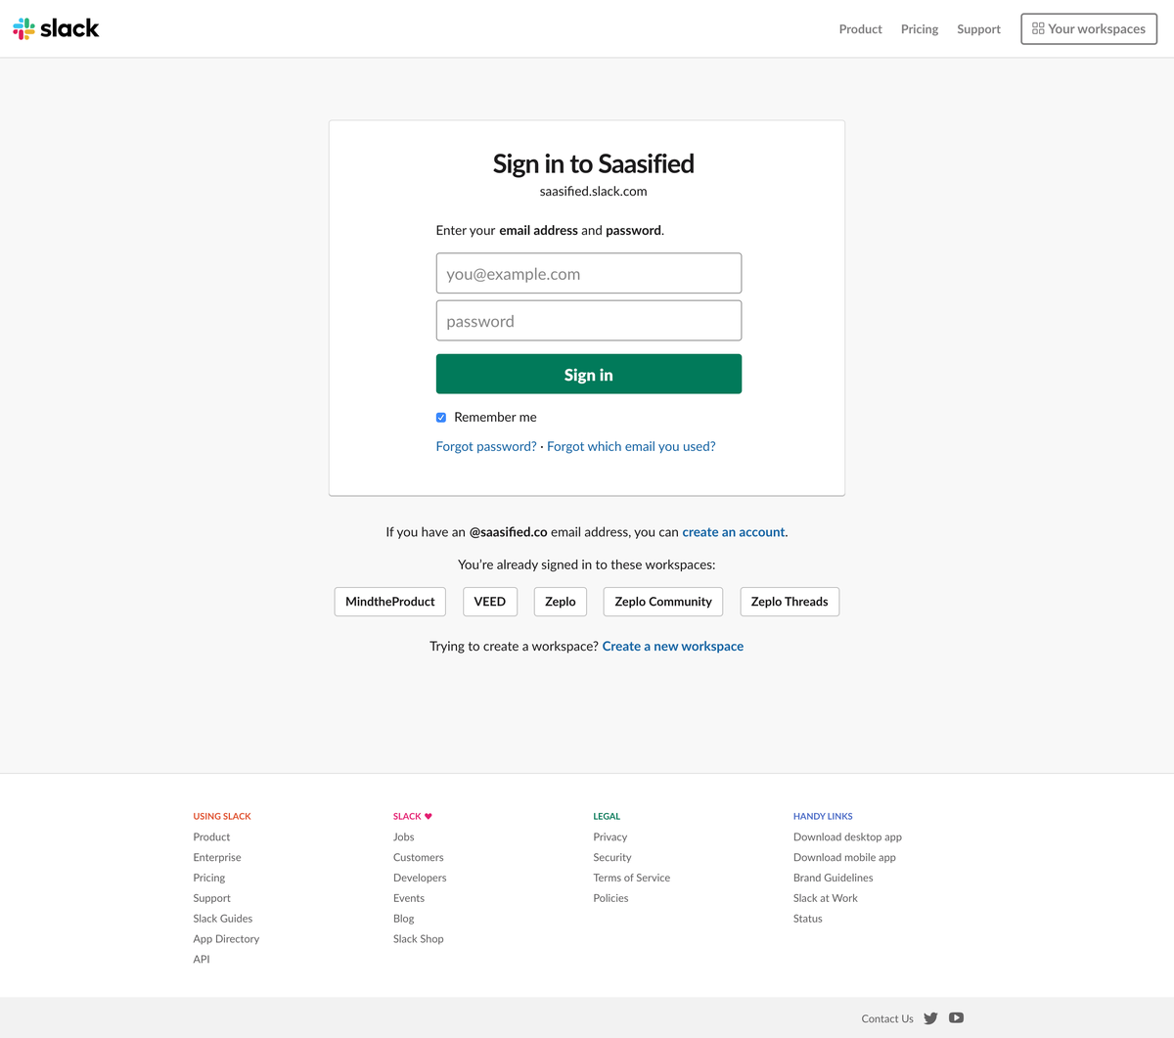Open Brand Guidelines footer link

click(x=834, y=879)
